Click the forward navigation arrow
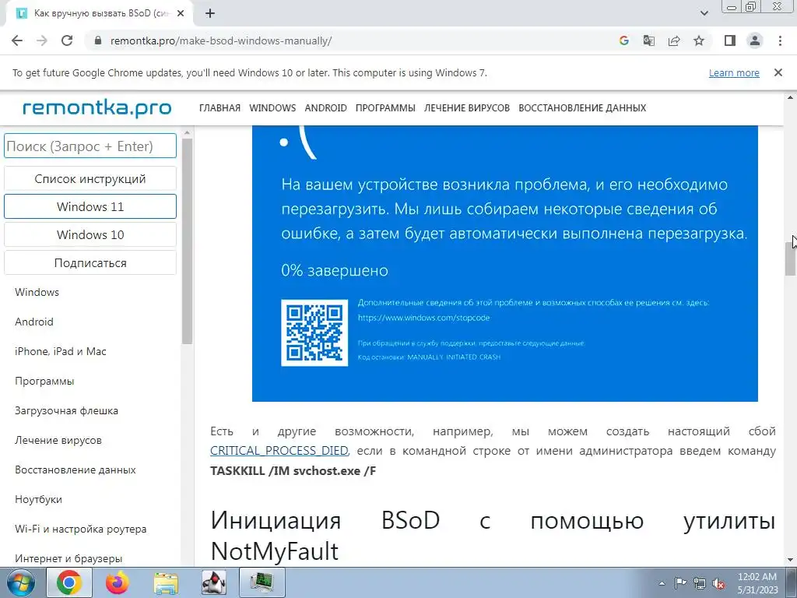 click(x=42, y=40)
